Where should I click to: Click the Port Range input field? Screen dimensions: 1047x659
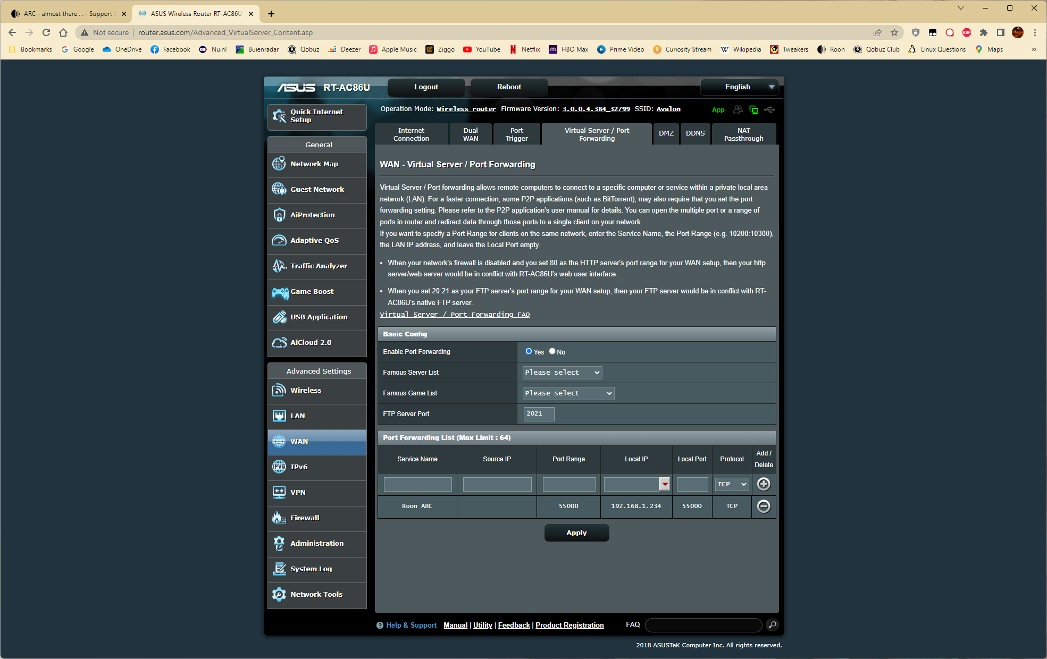pos(568,484)
